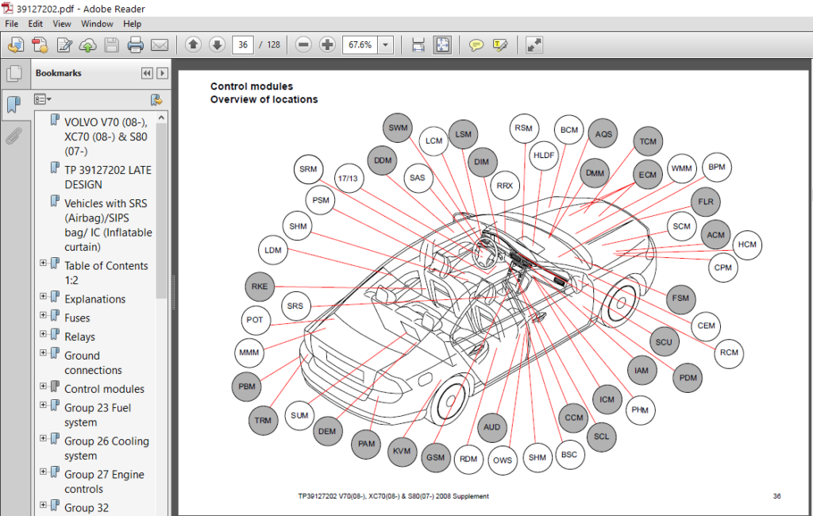Select the Ground connections bookmark label
This screenshot has height=516, width=813.
[x=94, y=363]
